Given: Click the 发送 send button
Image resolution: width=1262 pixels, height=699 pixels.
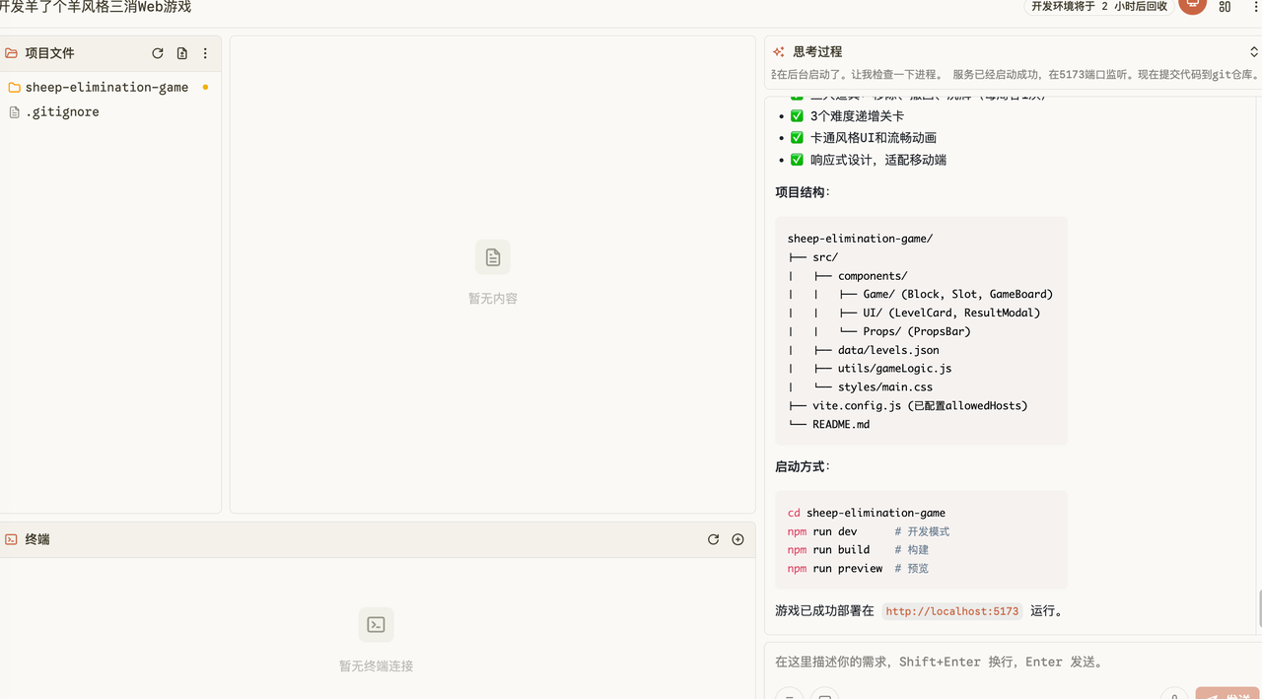Looking at the screenshot, I should [x=1227, y=694].
